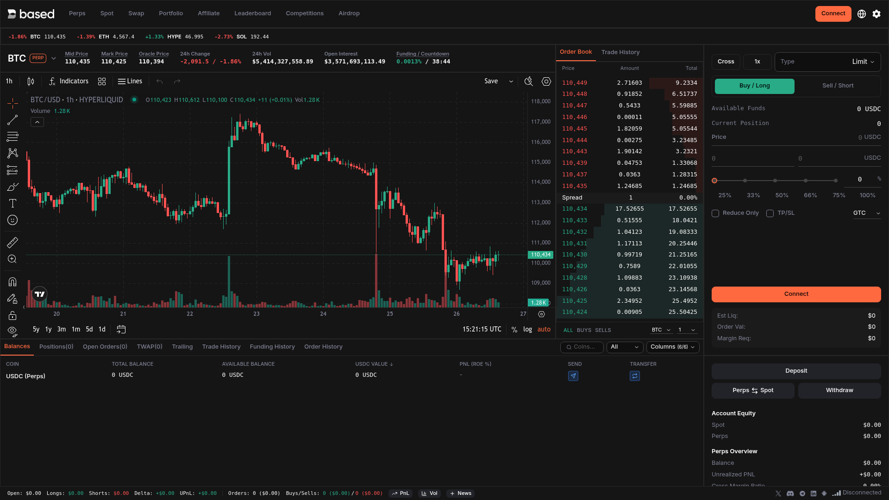Go to Leaderboard in top menu
889x500 pixels.
coord(253,13)
